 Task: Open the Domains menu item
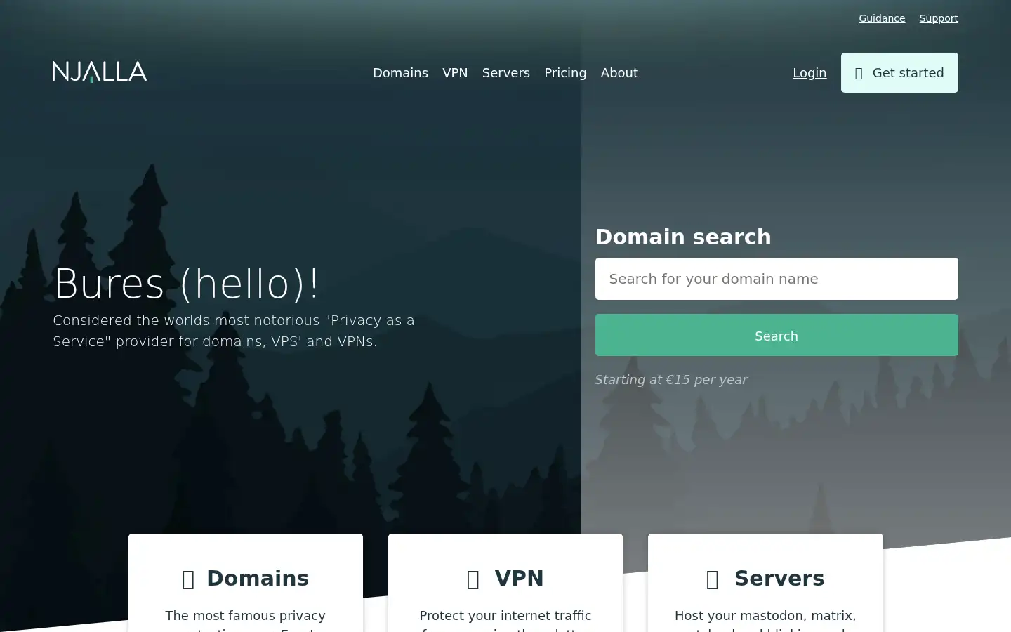(x=400, y=73)
